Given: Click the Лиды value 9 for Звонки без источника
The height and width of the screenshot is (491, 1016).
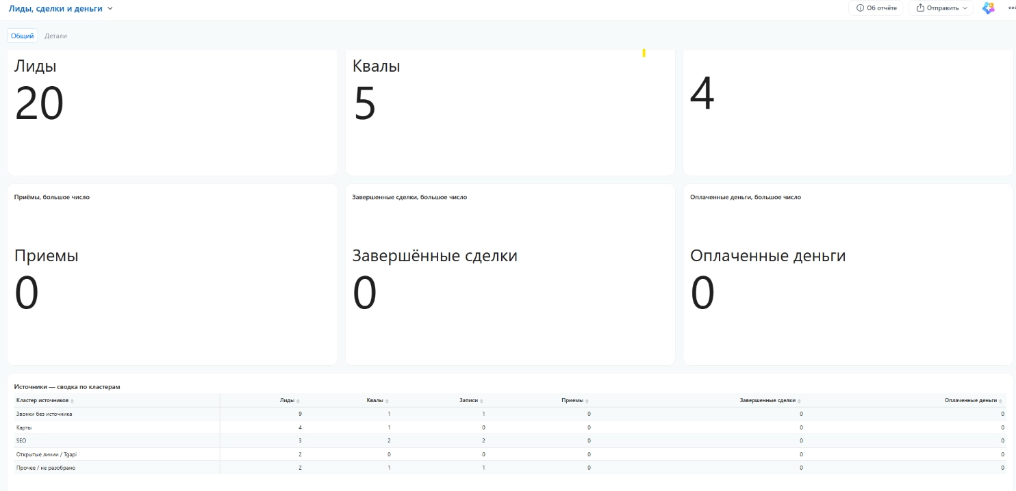Looking at the screenshot, I should coord(300,414).
